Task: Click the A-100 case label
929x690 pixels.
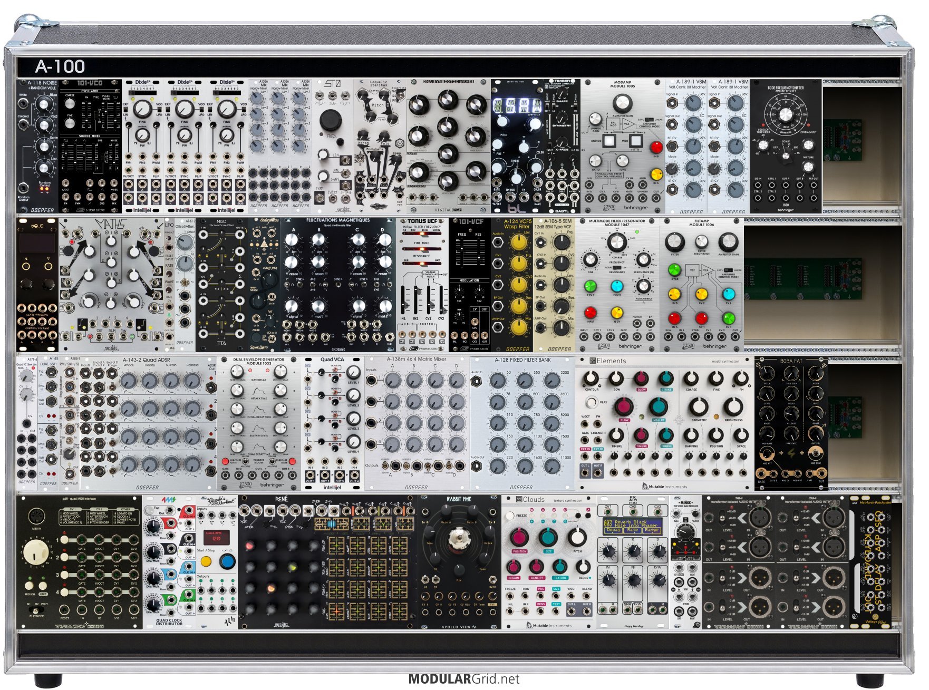Action: [60, 66]
